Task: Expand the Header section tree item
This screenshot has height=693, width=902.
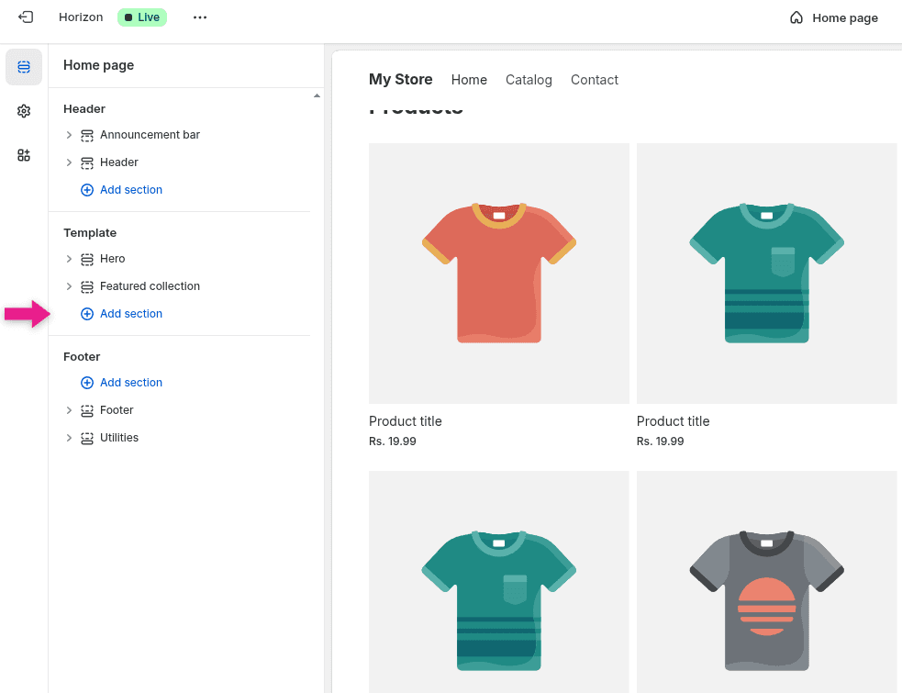Action: pos(69,162)
